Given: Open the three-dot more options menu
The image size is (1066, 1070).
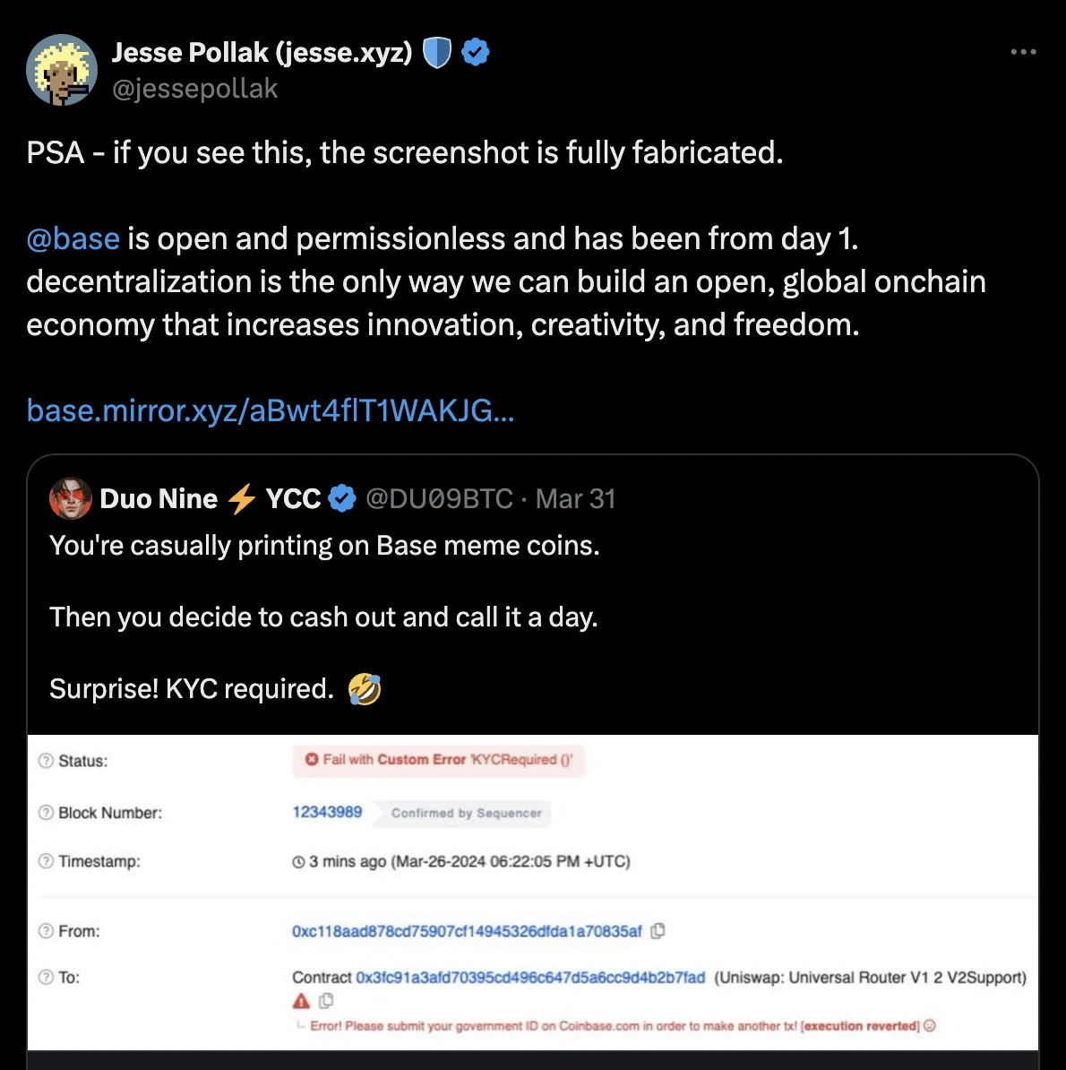Looking at the screenshot, I should click(1023, 52).
